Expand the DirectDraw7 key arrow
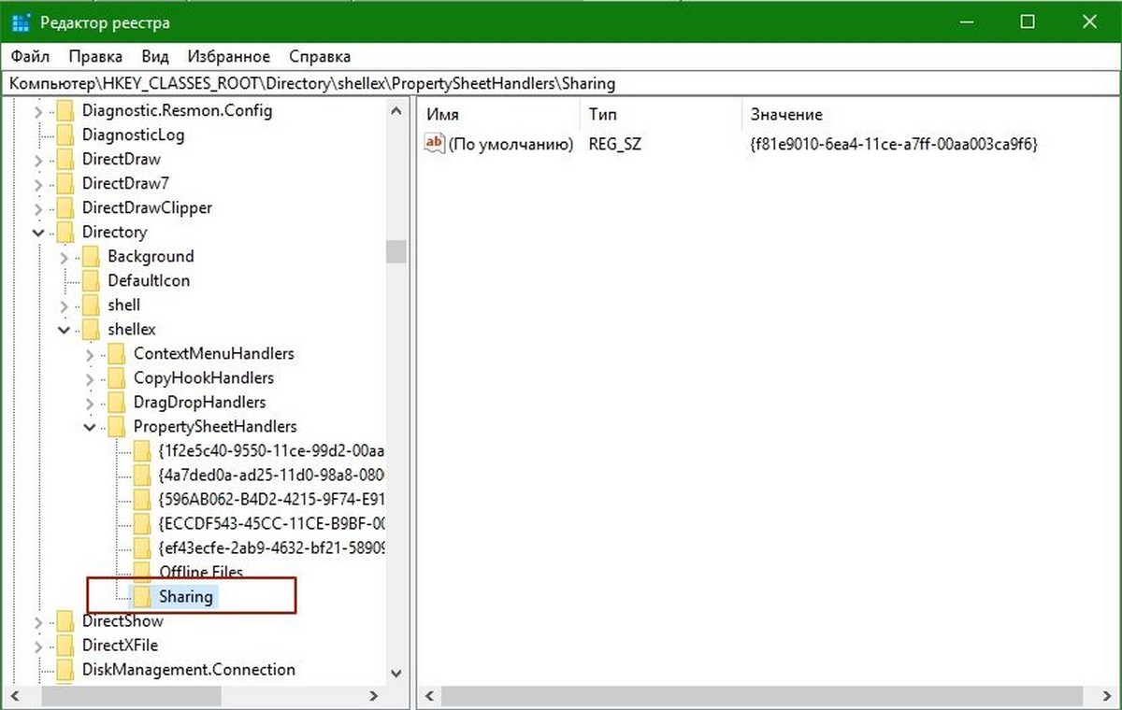Screen dimensions: 1122x710 [37, 184]
